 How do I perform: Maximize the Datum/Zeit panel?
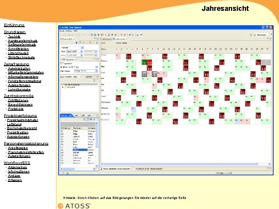[98, 39]
